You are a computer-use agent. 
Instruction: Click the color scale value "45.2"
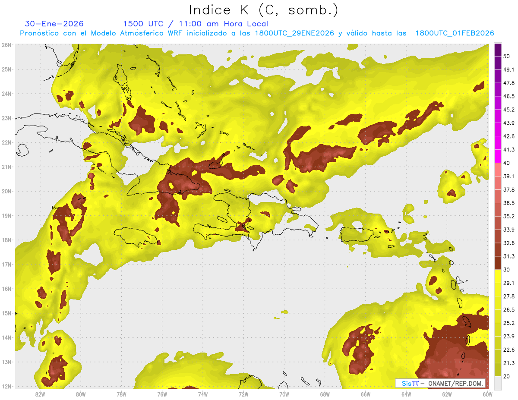tap(509, 110)
